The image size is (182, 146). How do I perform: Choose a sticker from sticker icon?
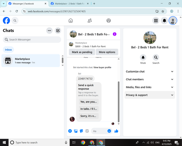[x=82, y=131]
